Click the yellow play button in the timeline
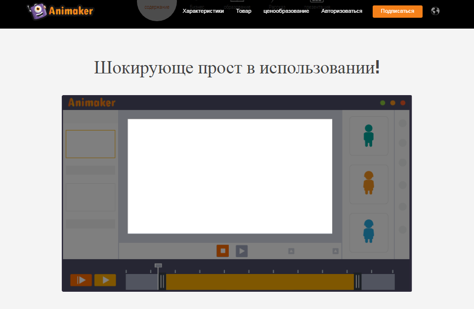 [105, 280]
